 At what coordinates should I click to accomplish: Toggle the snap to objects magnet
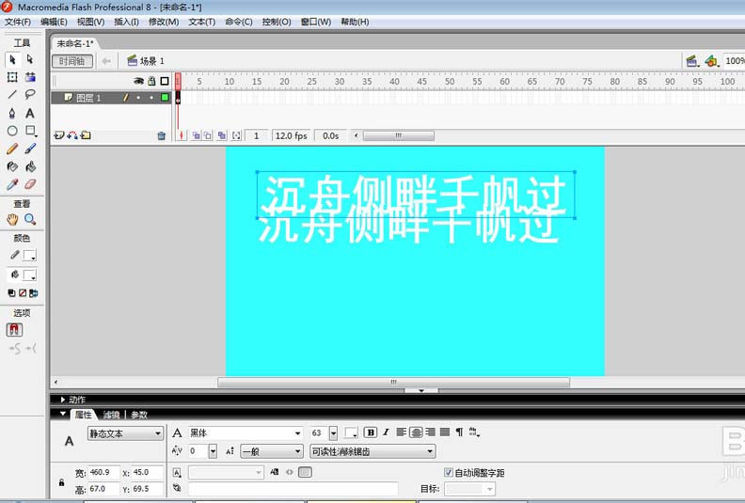[x=14, y=330]
